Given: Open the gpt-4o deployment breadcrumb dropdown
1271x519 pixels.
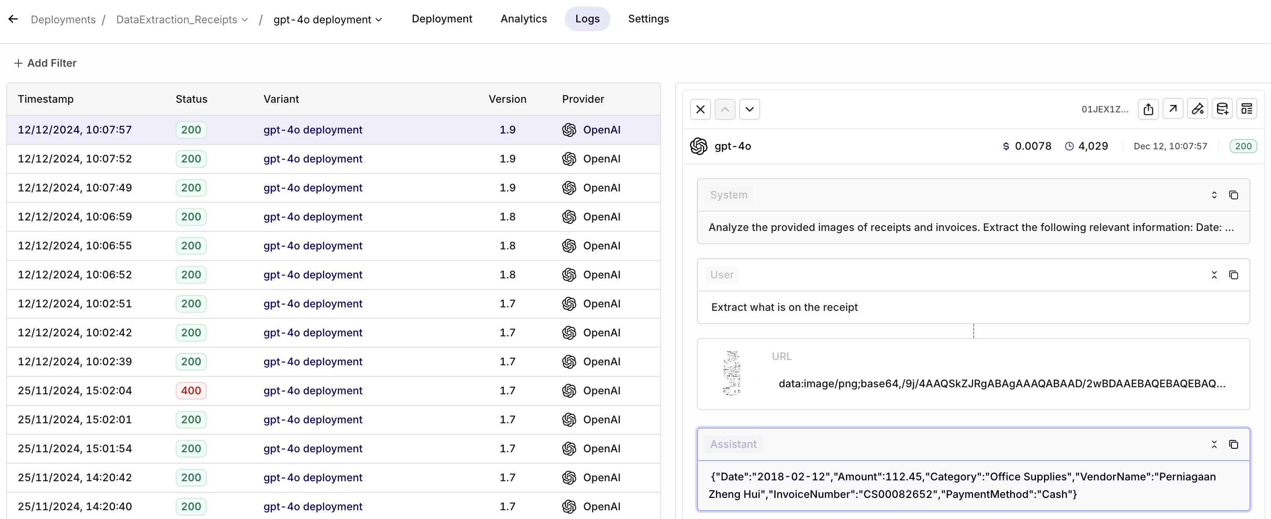Looking at the screenshot, I should (x=328, y=20).
